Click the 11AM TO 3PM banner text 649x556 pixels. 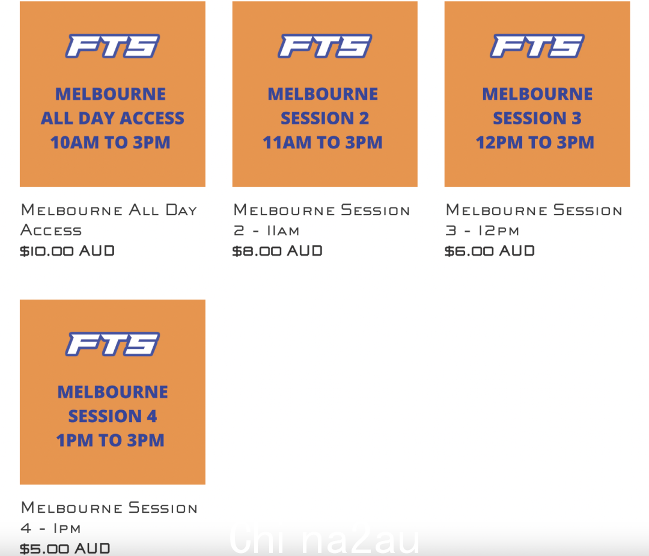coord(323,142)
